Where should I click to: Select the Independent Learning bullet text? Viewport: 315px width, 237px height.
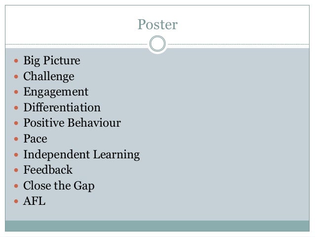81,155
